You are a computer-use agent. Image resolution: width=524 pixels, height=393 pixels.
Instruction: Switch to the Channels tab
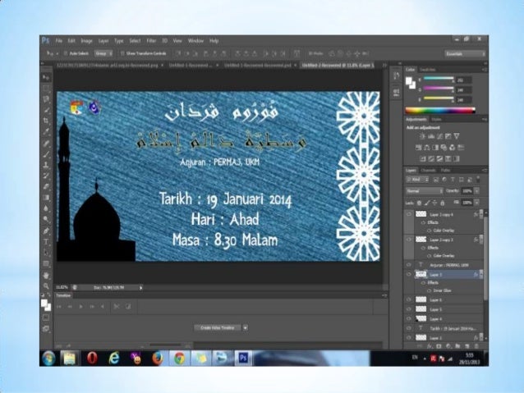(428, 171)
